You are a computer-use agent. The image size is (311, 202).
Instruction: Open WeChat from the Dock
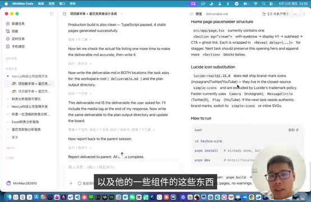tap(132, 198)
